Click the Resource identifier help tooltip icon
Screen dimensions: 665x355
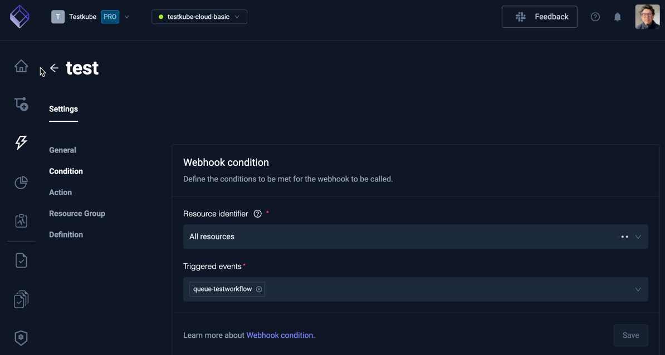click(257, 213)
